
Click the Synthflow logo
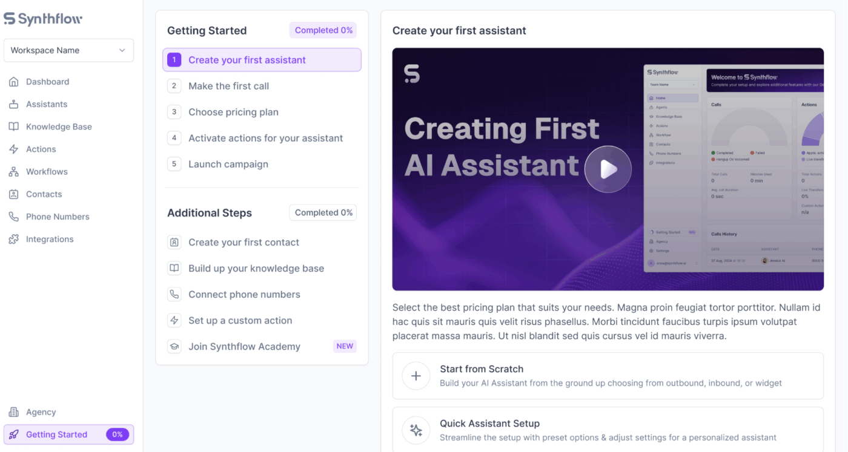tap(43, 19)
